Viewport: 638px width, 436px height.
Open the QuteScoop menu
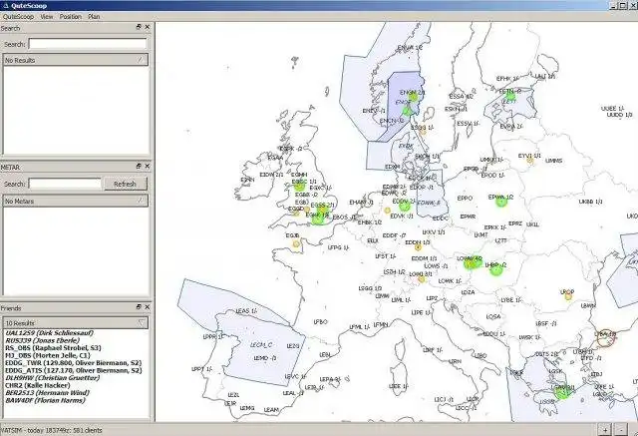[x=18, y=17]
